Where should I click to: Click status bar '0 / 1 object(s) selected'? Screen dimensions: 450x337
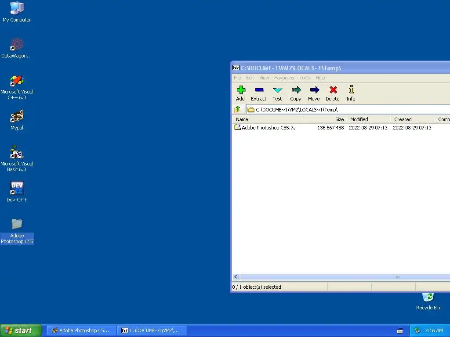[x=257, y=287]
